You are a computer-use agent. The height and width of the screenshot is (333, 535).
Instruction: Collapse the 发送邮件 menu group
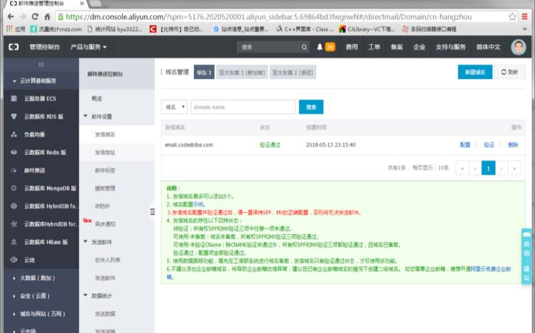86,241
